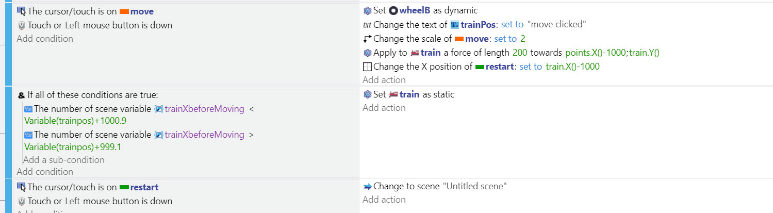Viewport: 773px width, 213px height.
Task: Click Add a sub-condition link
Action: pos(64,160)
